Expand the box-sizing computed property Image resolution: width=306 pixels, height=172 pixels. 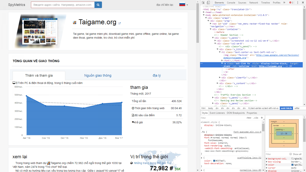pos(267,162)
